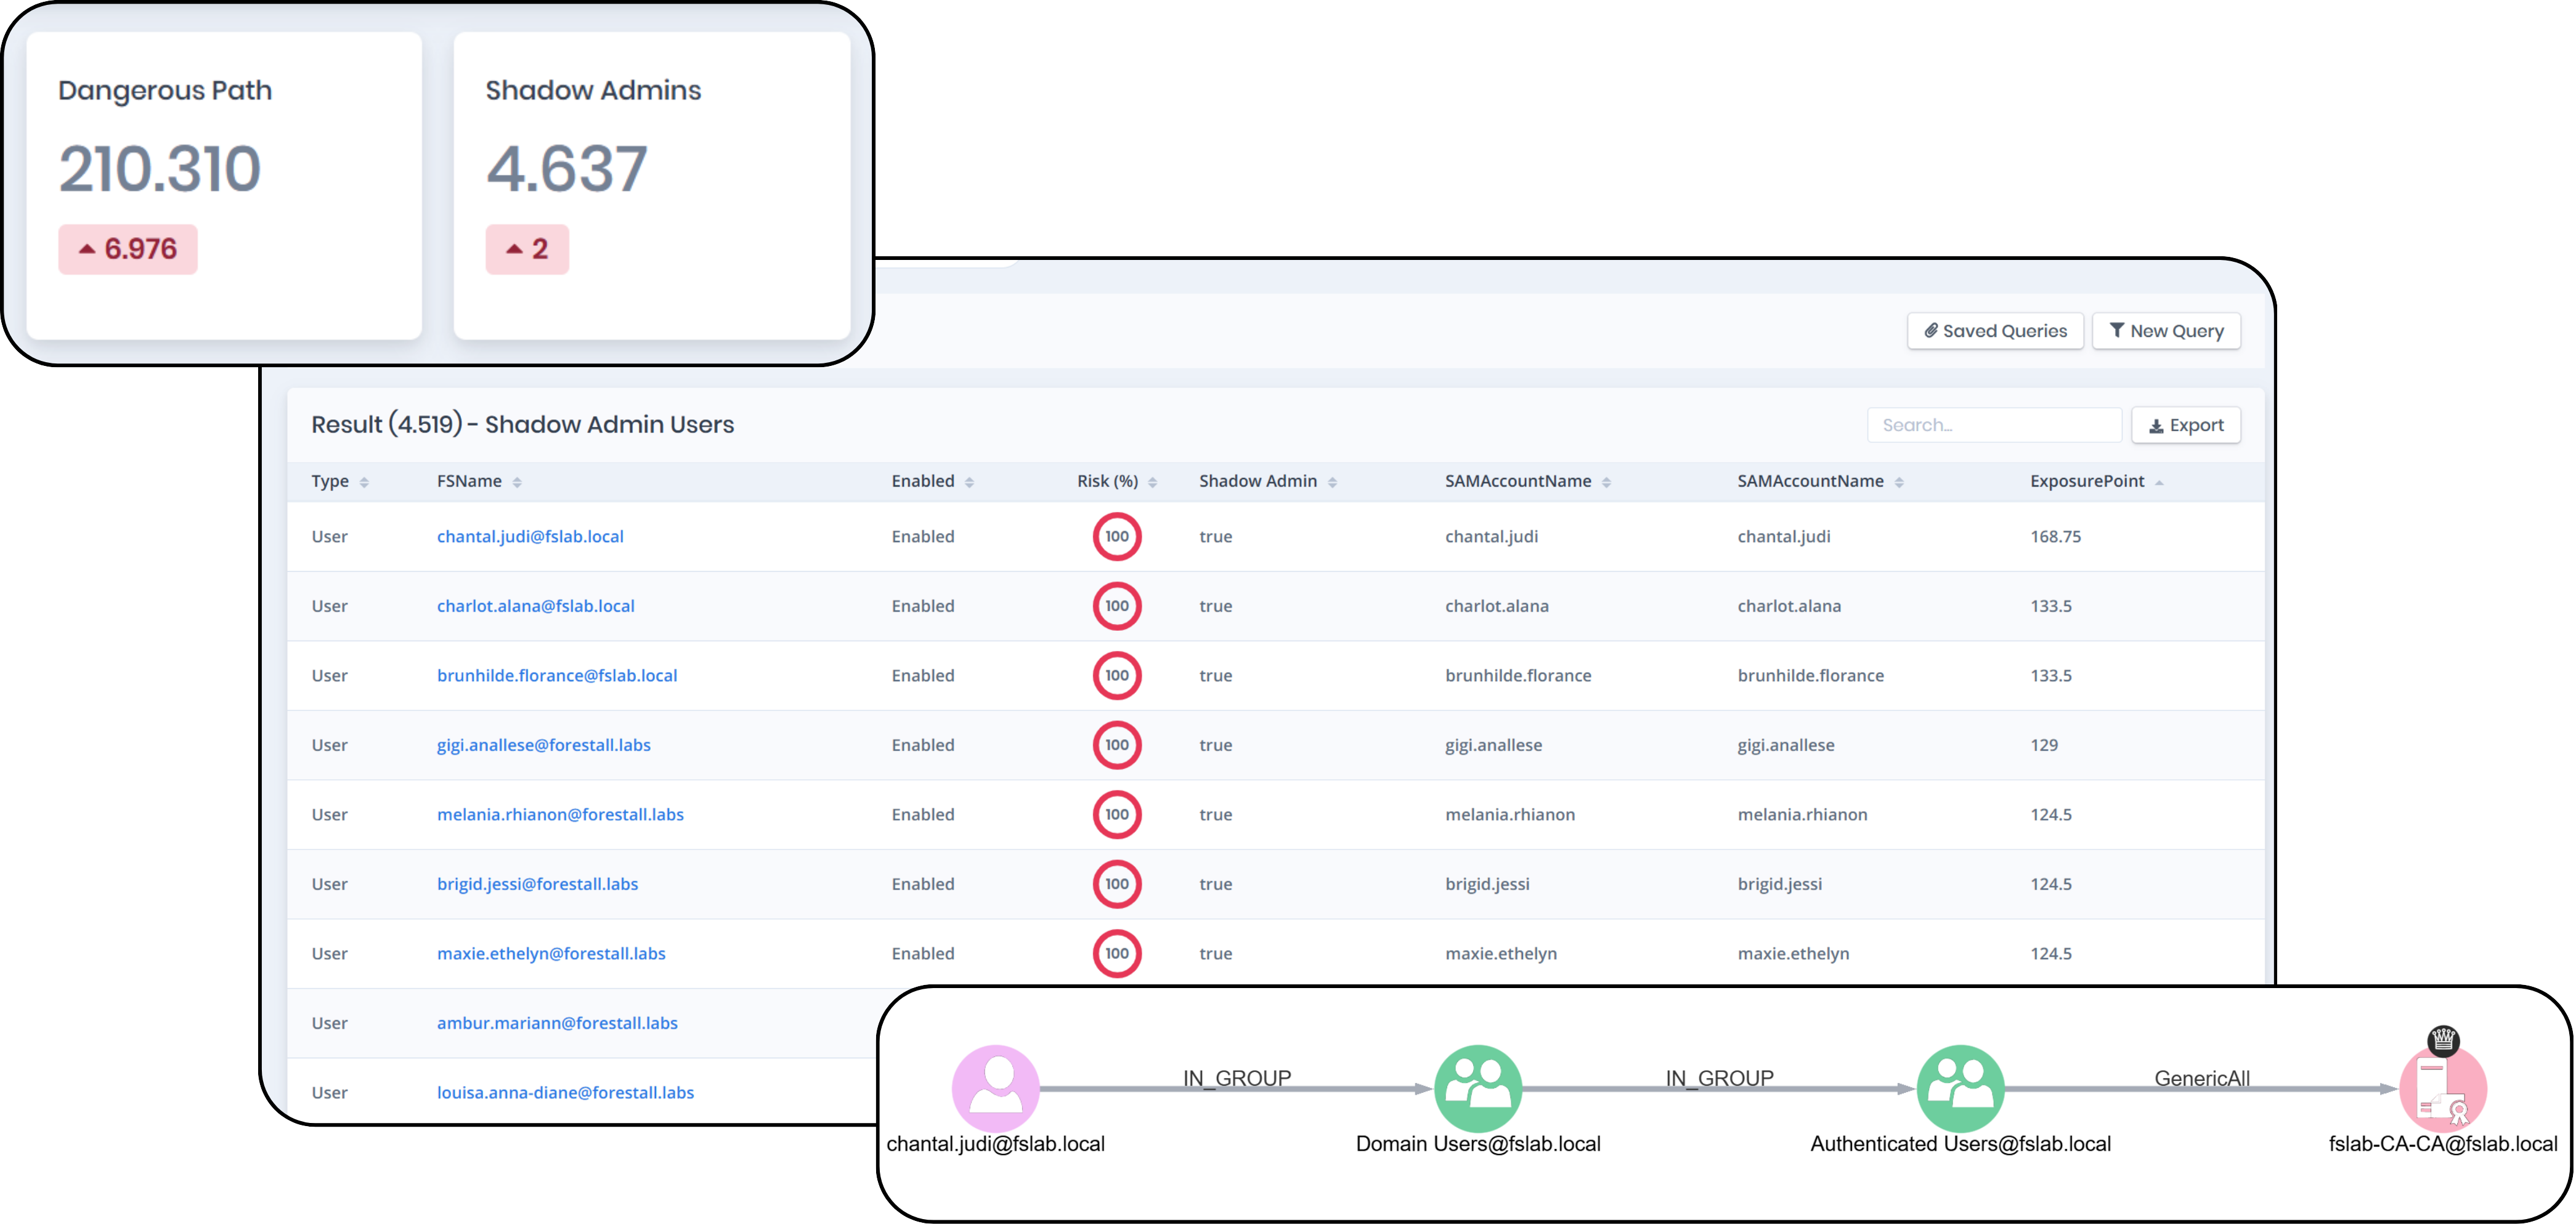This screenshot has height=1224, width=2576.
Task: Click the filter icon on New Query button
Action: point(2117,330)
